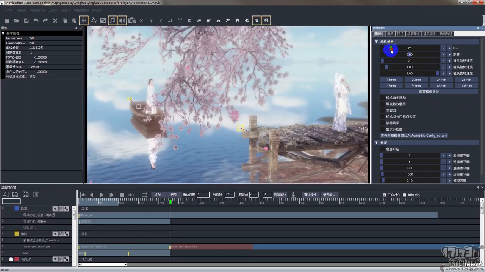Screen dimensions: 485x272
Task: Click the save-as disk icon in timeline panel
Action: click(25, 195)
